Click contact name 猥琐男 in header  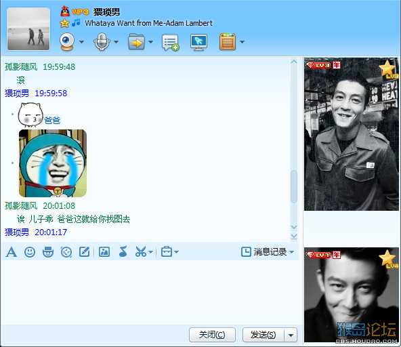[106, 12]
